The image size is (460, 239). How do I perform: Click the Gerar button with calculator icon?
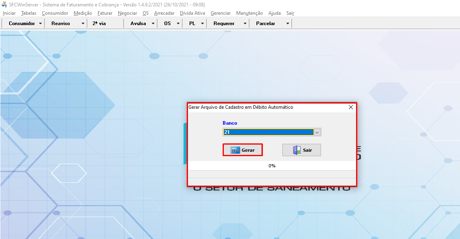243,150
